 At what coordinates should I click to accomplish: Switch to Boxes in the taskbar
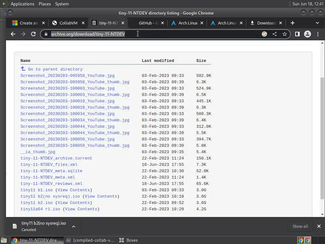(129, 240)
